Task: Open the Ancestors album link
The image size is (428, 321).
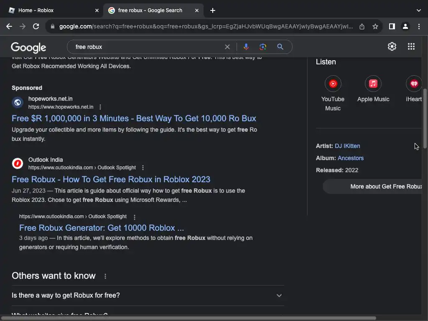Action: point(351,158)
